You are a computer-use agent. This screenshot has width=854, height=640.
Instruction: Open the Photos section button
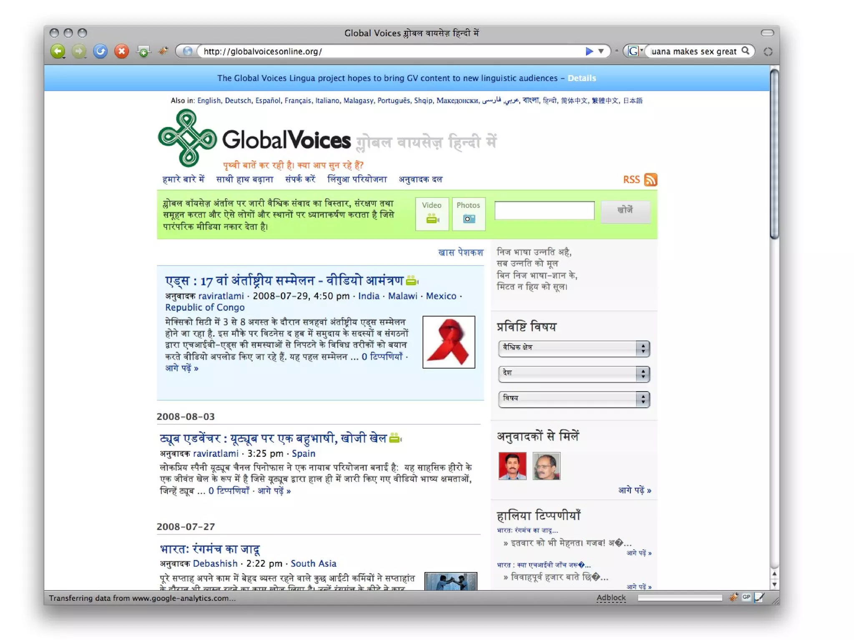(468, 213)
